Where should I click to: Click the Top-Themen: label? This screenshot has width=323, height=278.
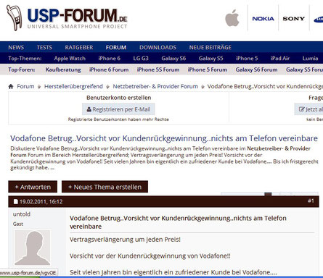[25, 59]
